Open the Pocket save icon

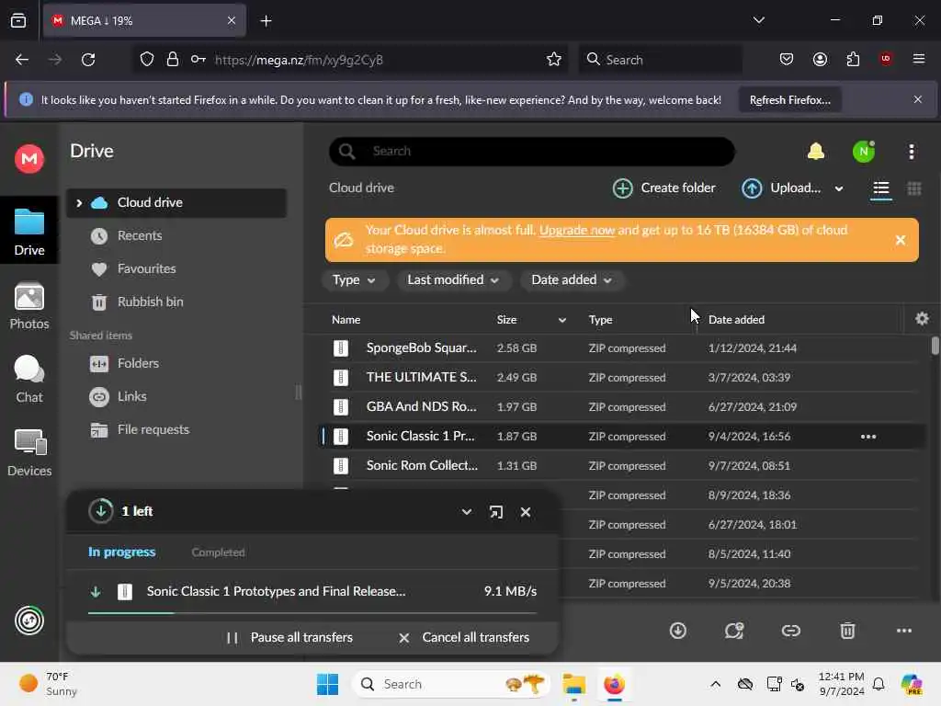(787, 59)
